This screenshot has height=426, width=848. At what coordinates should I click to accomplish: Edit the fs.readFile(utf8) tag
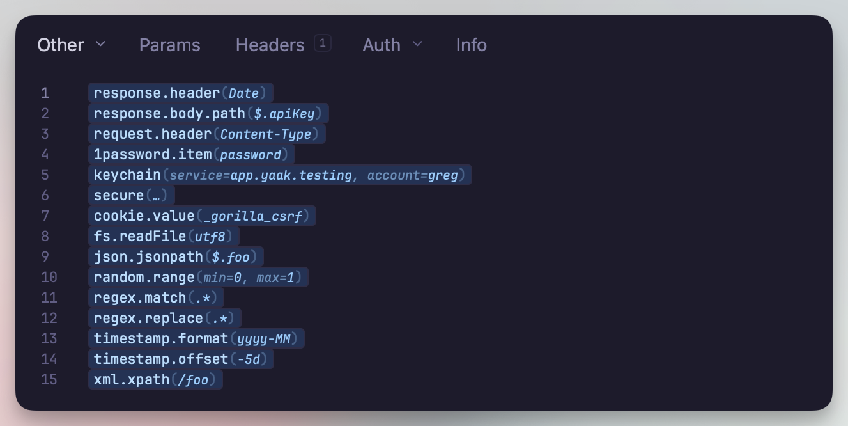(164, 237)
